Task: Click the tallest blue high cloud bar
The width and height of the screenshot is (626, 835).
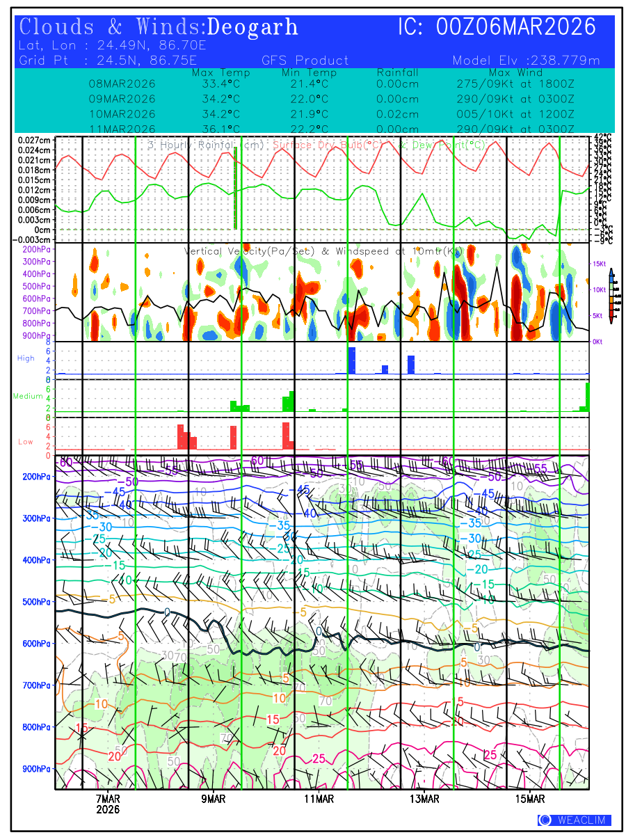Action: [352, 360]
